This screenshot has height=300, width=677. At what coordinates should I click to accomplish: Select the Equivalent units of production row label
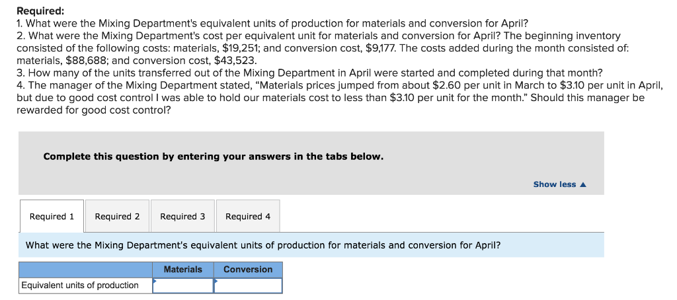[80, 285]
